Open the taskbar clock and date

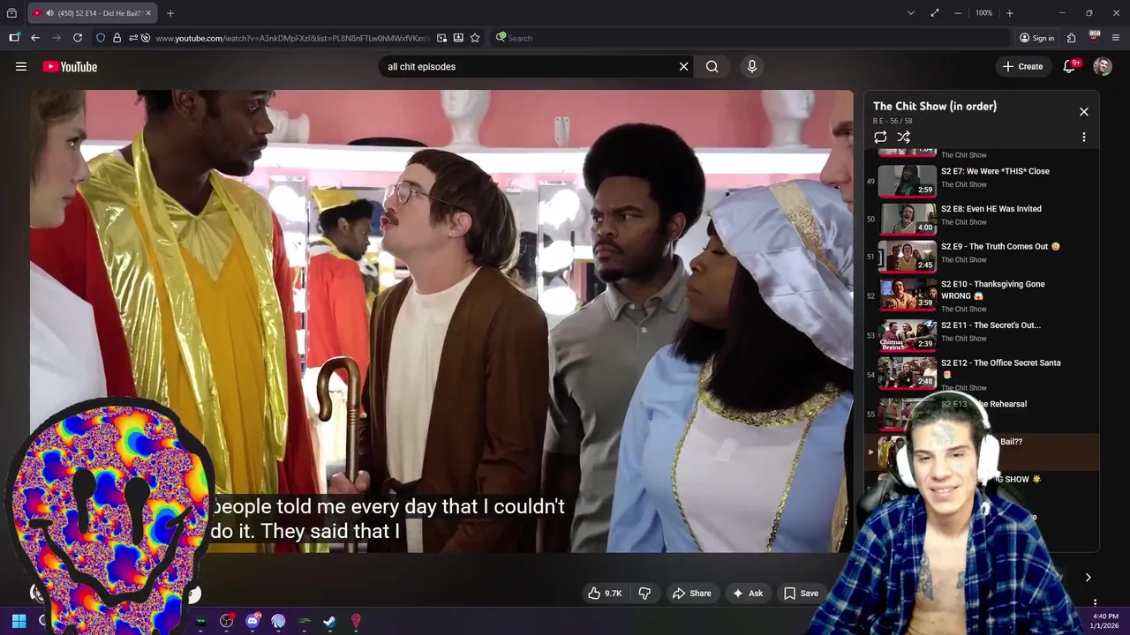click(1105, 621)
